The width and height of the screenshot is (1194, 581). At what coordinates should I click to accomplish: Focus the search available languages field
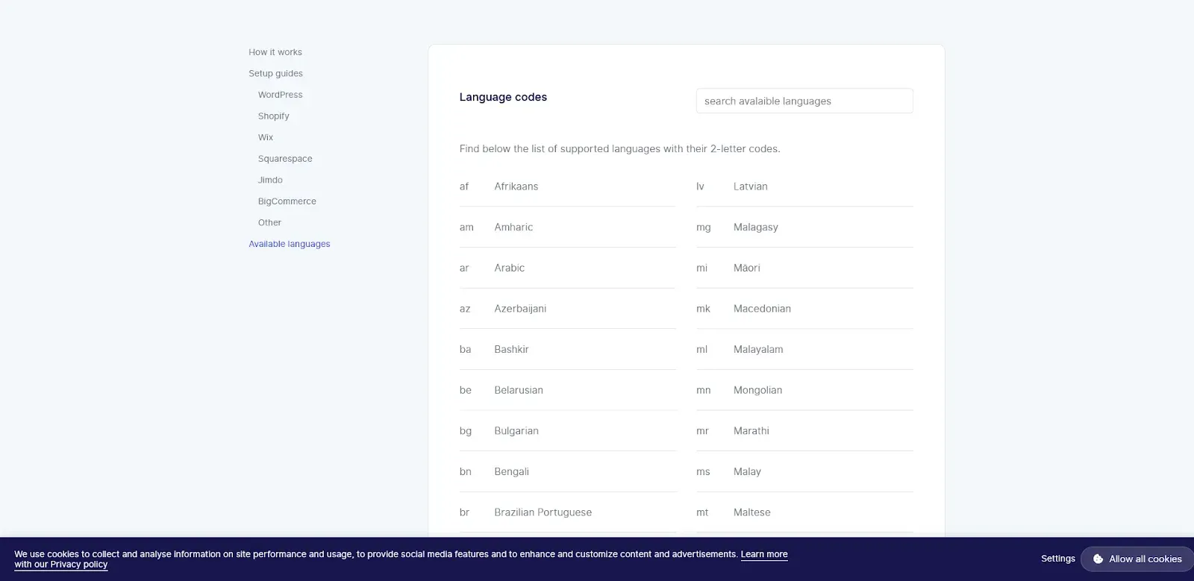point(804,101)
